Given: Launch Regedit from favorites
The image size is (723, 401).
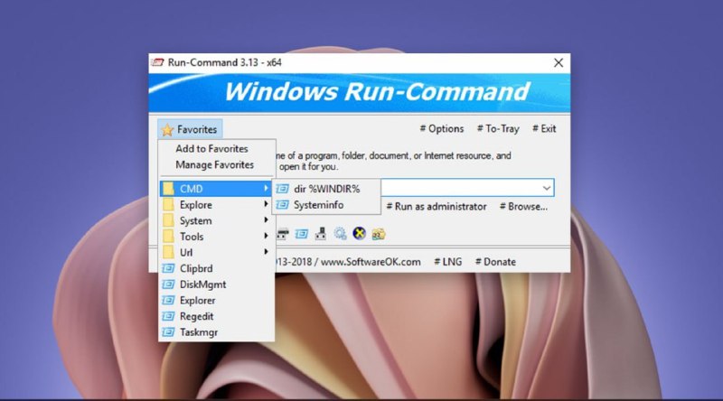Looking at the screenshot, I should [215, 316].
